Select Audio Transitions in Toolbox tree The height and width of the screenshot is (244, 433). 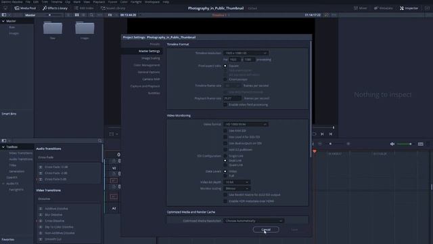20,159
